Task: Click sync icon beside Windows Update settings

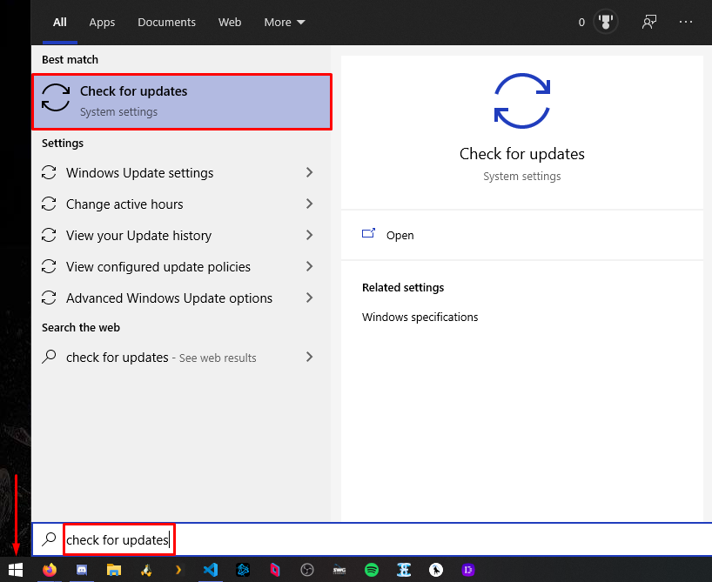Action: pyautogui.click(x=49, y=172)
